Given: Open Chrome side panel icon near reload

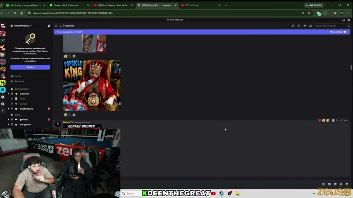Looking at the screenshot, I should [x=21, y=13].
